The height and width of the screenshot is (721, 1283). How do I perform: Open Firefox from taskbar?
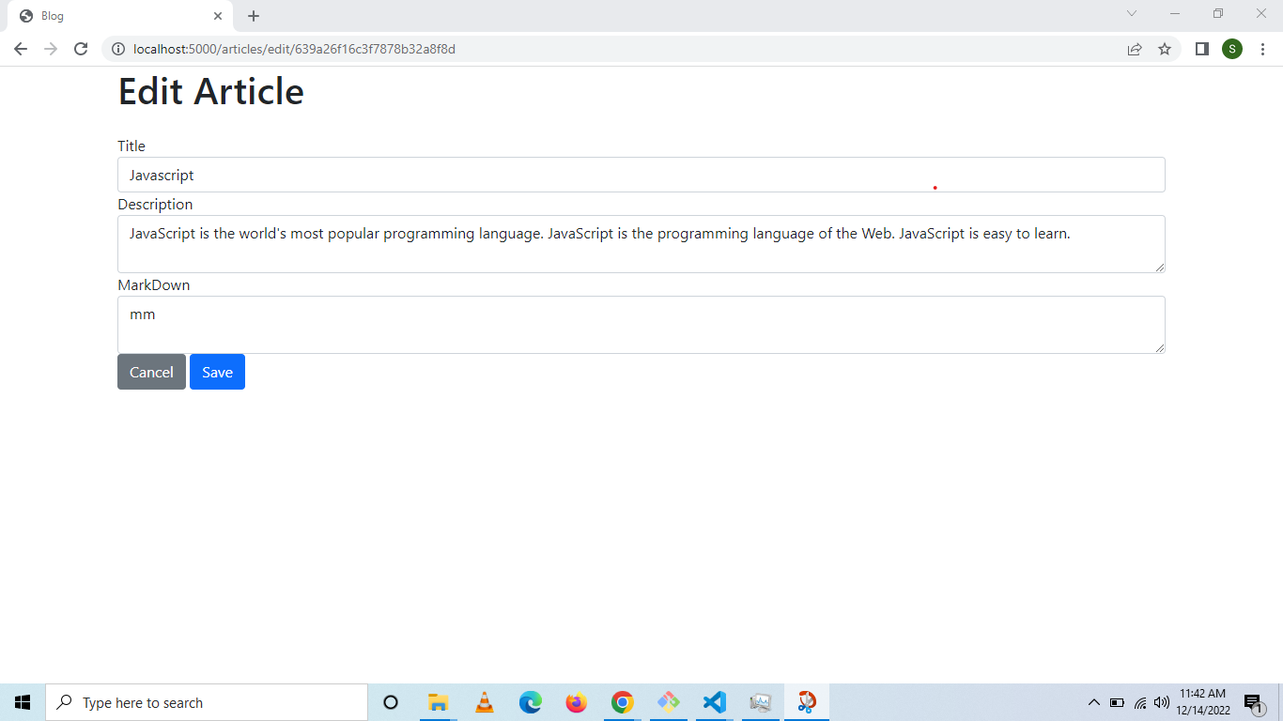point(577,702)
